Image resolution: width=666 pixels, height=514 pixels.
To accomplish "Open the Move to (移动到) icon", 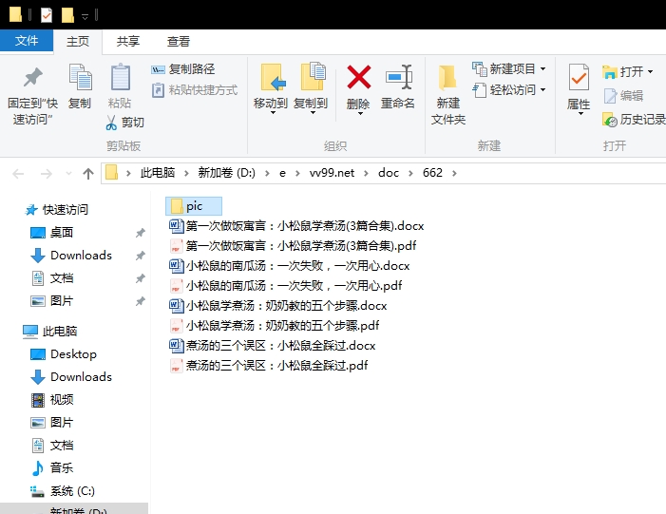I will [272, 77].
